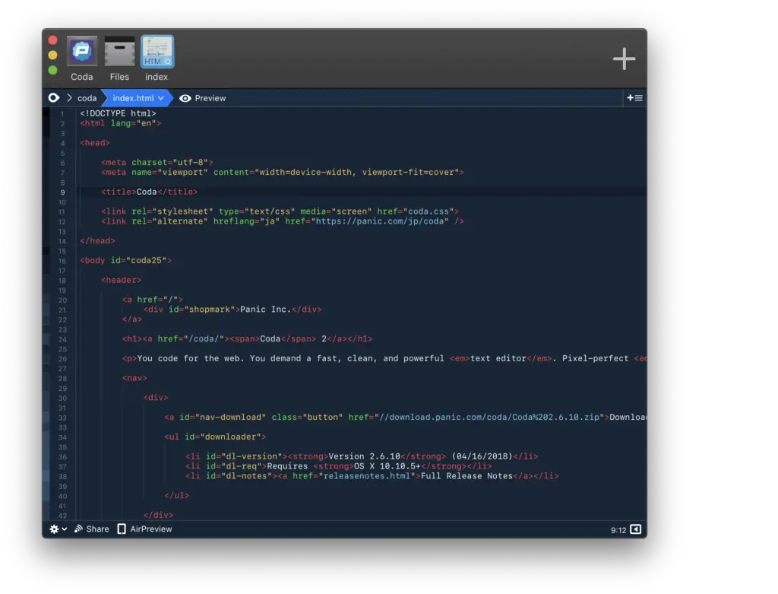The height and width of the screenshot is (594, 778).
Task: Click the closing </head> tag
Action: (97, 241)
